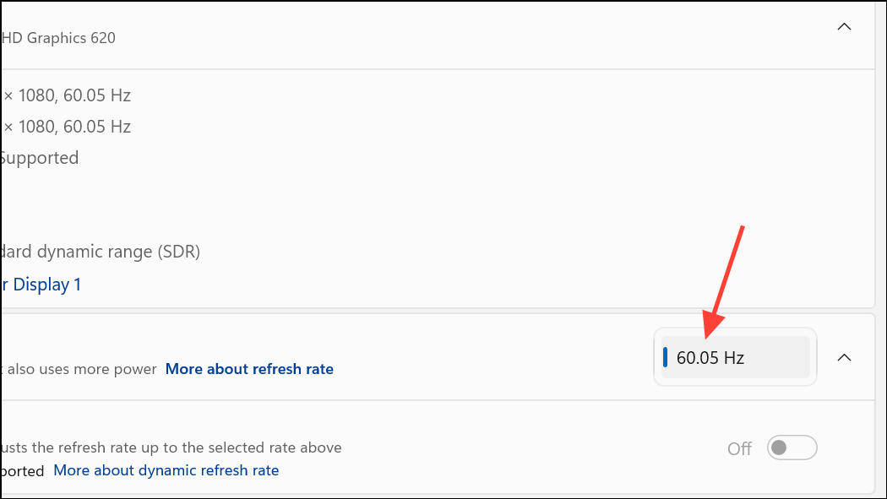Open More about refresh rate link

pyautogui.click(x=249, y=369)
